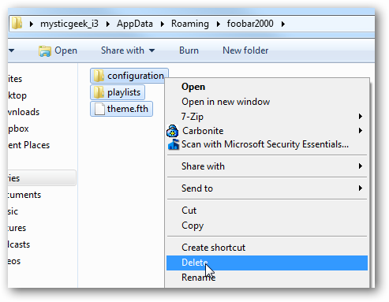Expand the 7-Zip submenu arrow
389x302 pixels.
tap(361, 117)
